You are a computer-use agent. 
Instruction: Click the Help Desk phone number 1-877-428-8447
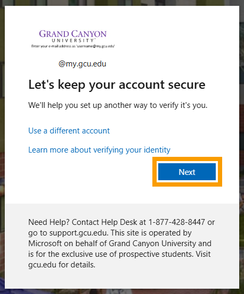click(x=176, y=222)
